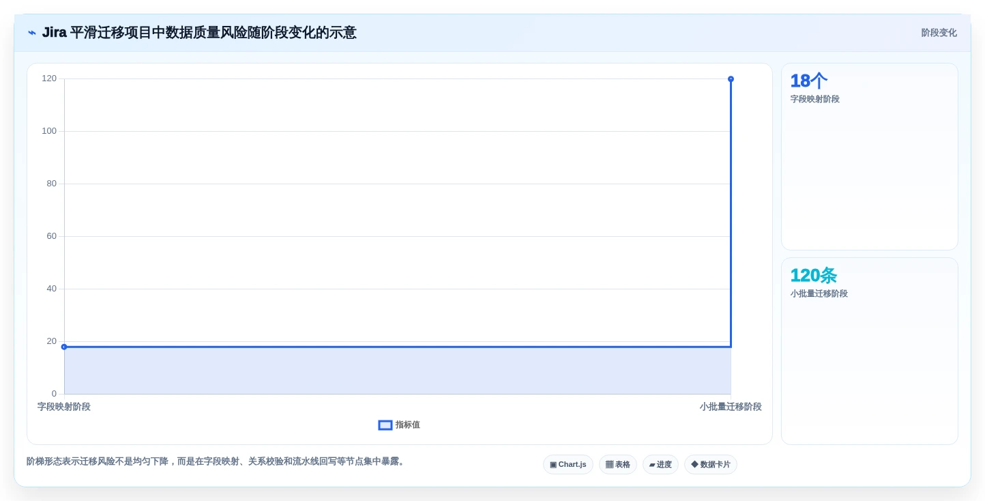
Task: Click the y-axis tick label 20
Action: pos(52,341)
